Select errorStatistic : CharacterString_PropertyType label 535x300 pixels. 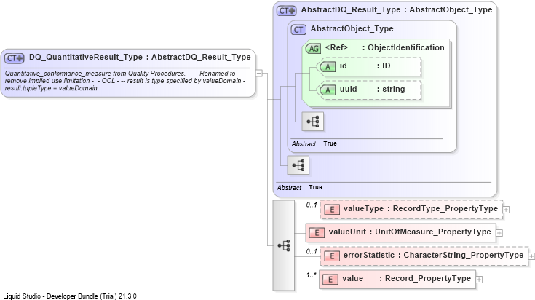(433, 255)
